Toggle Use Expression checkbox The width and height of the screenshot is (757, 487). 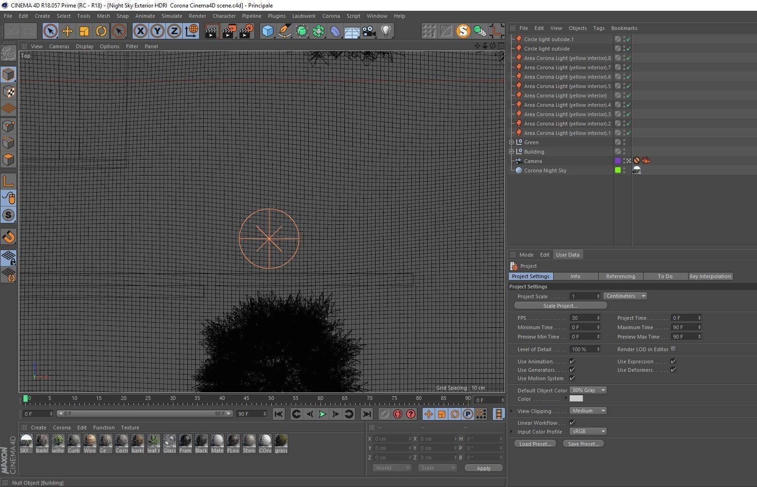click(673, 362)
